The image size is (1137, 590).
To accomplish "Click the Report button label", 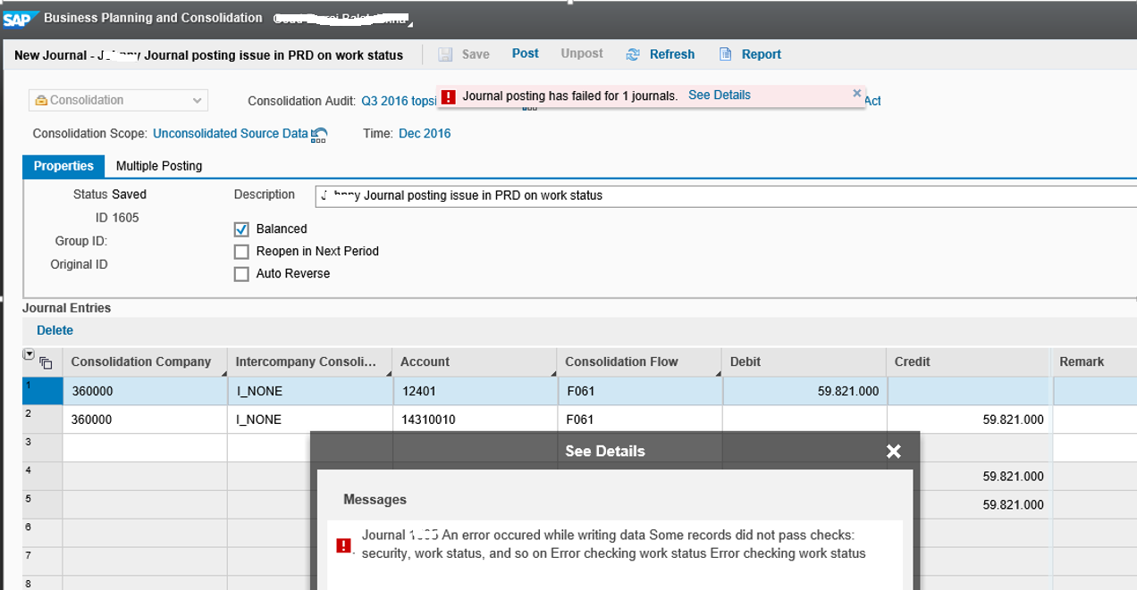I will tap(762, 54).
